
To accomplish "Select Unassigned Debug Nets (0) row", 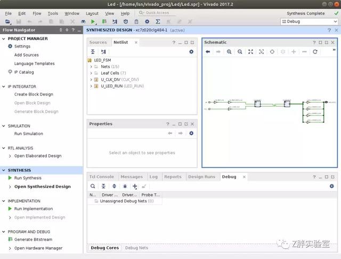I will coord(127,201).
